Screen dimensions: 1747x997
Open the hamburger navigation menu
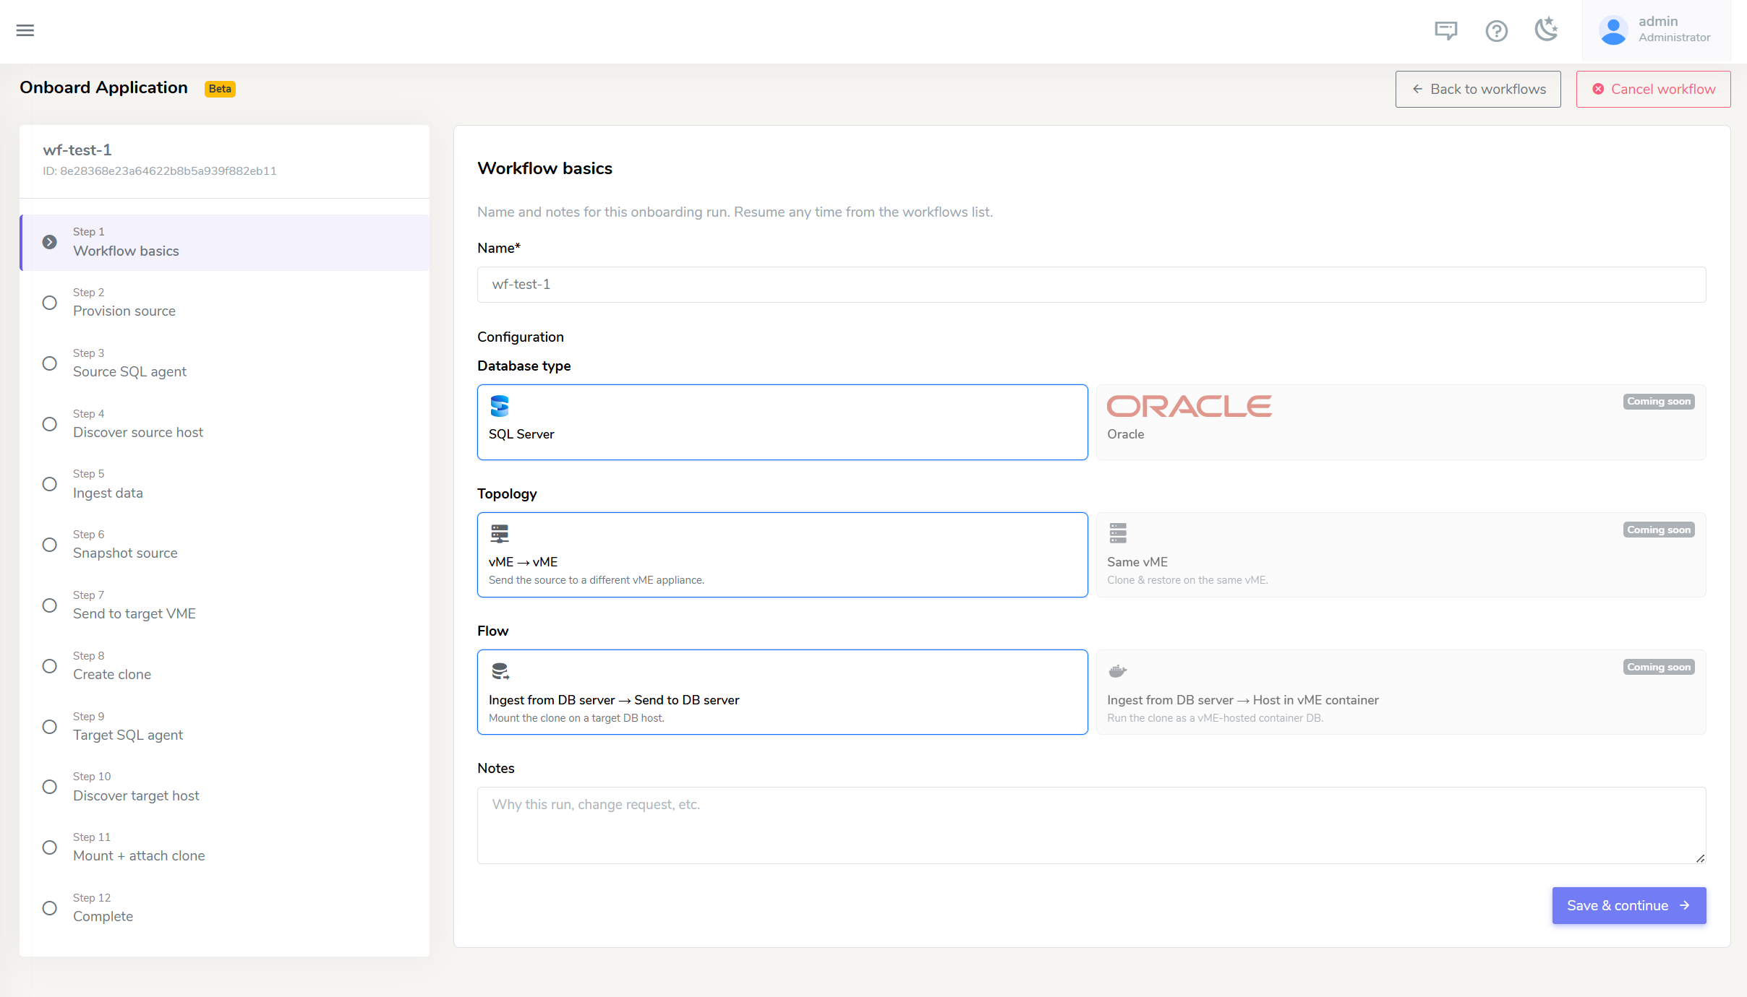click(25, 30)
